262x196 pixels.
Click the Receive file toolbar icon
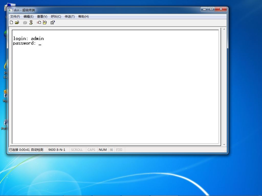45,22
